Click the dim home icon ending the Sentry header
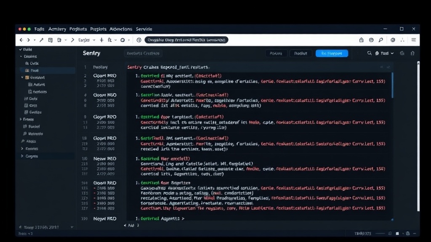Screen dimensions: 431x242 pyautogui.click(x=412, y=53)
